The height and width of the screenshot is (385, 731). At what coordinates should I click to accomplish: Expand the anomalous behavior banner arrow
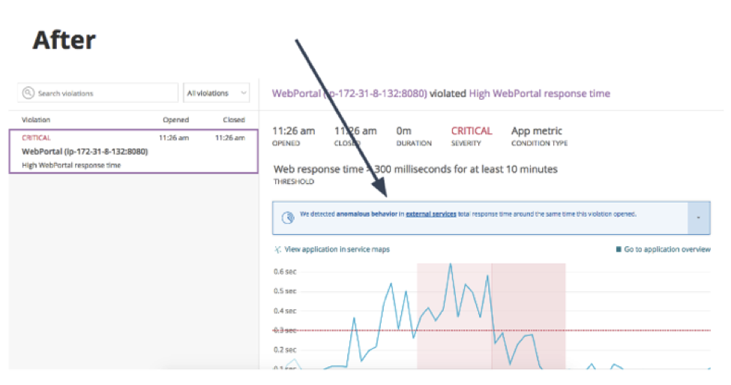698,218
